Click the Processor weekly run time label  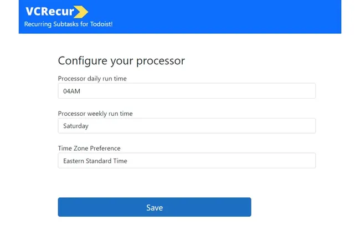pyautogui.click(x=95, y=114)
